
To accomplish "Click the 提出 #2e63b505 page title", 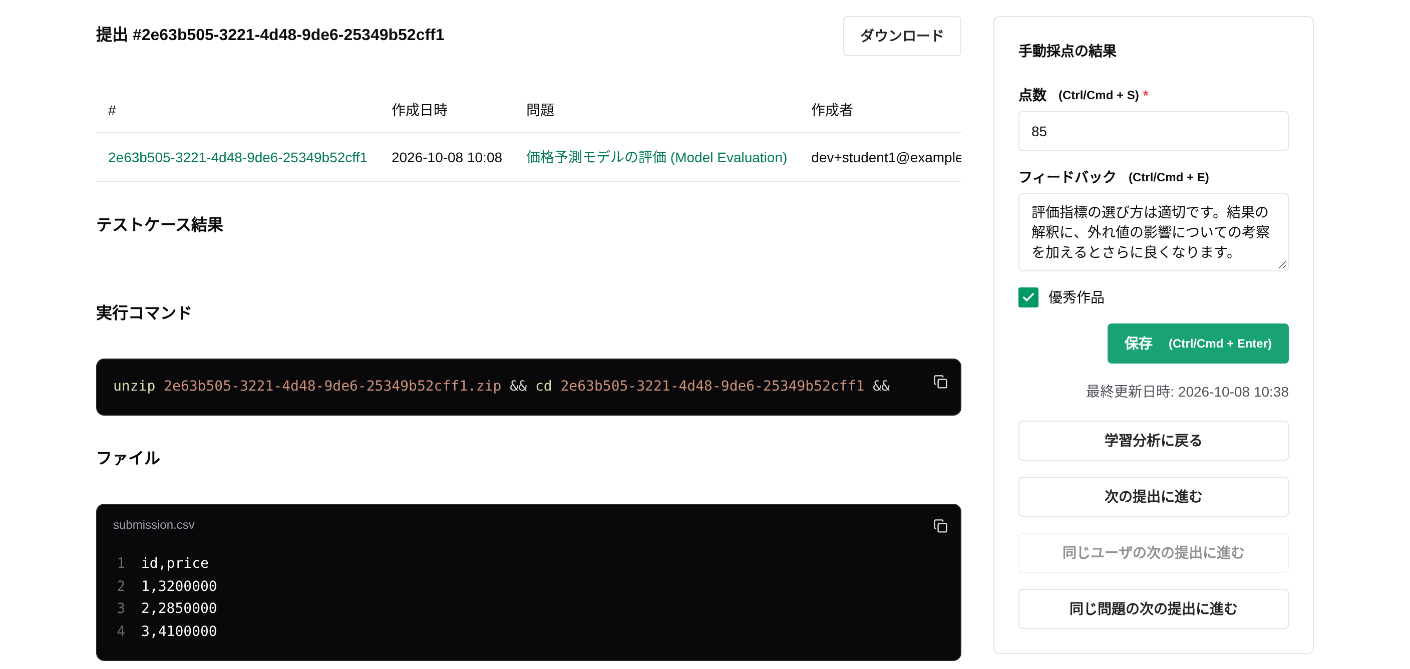I will tap(270, 35).
